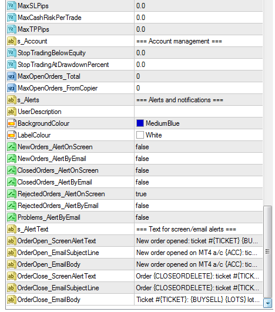275x312 pixels.
Task: Click the string icon beside OrderOpen_ScreenAlertText
Action: (11, 240)
